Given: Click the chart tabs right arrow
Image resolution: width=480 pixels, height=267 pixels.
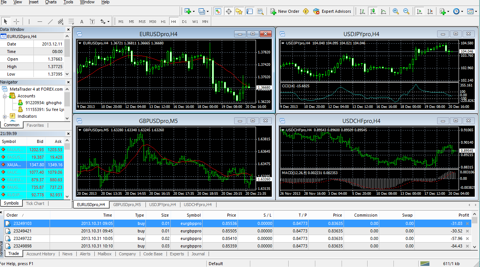Looking at the screenshot, I should coord(475,205).
